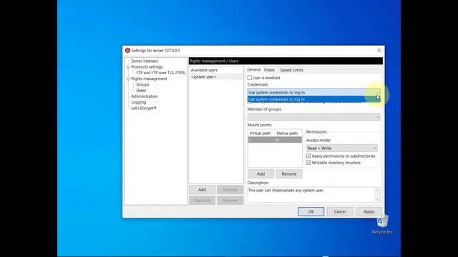458x257 pixels.
Task: Click the Cancel button
Action: (x=340, y=211)
